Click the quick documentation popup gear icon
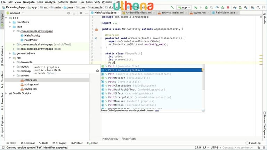 click(97, 71)
